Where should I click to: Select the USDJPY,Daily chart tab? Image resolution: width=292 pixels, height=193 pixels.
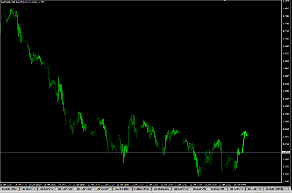[122, 189]
